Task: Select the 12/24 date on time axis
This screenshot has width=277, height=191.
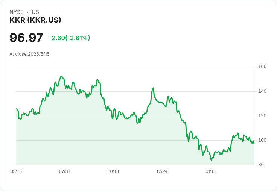Action: tap(161, 171)
